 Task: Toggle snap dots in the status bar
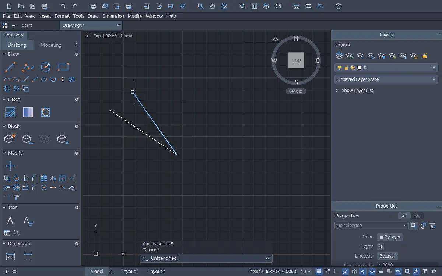click(x=328, y=272)
